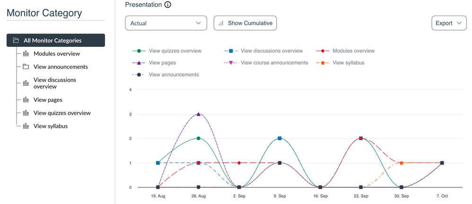This screenshot has height=204, width=472.
Task: Click the chart icon beside View pages
Action: pyautogui.click(x=26, y=100)
